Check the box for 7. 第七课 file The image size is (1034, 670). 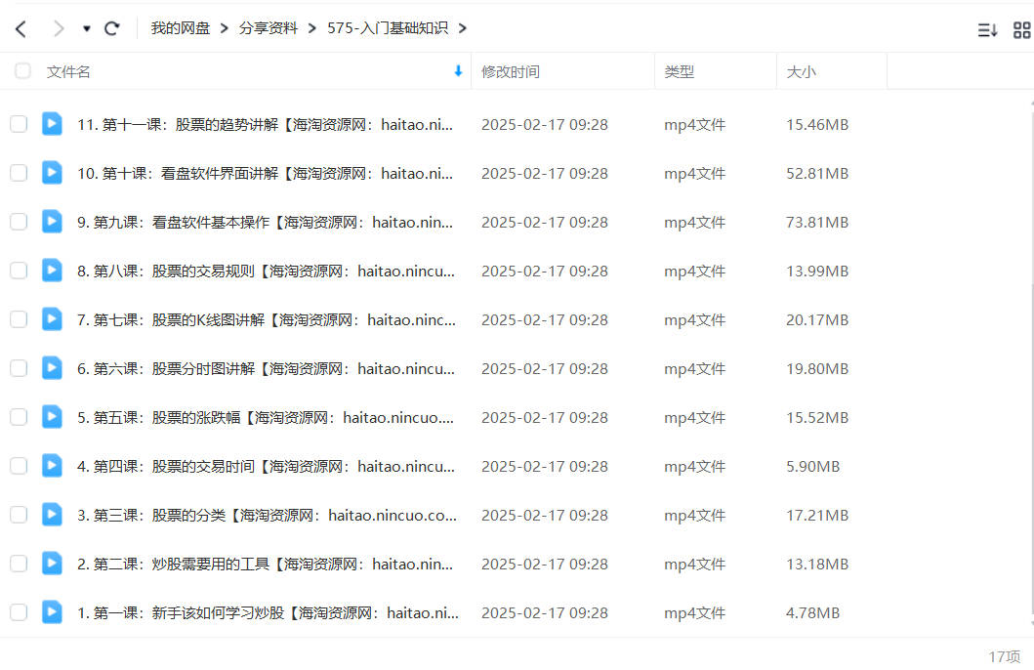[19, 319]
